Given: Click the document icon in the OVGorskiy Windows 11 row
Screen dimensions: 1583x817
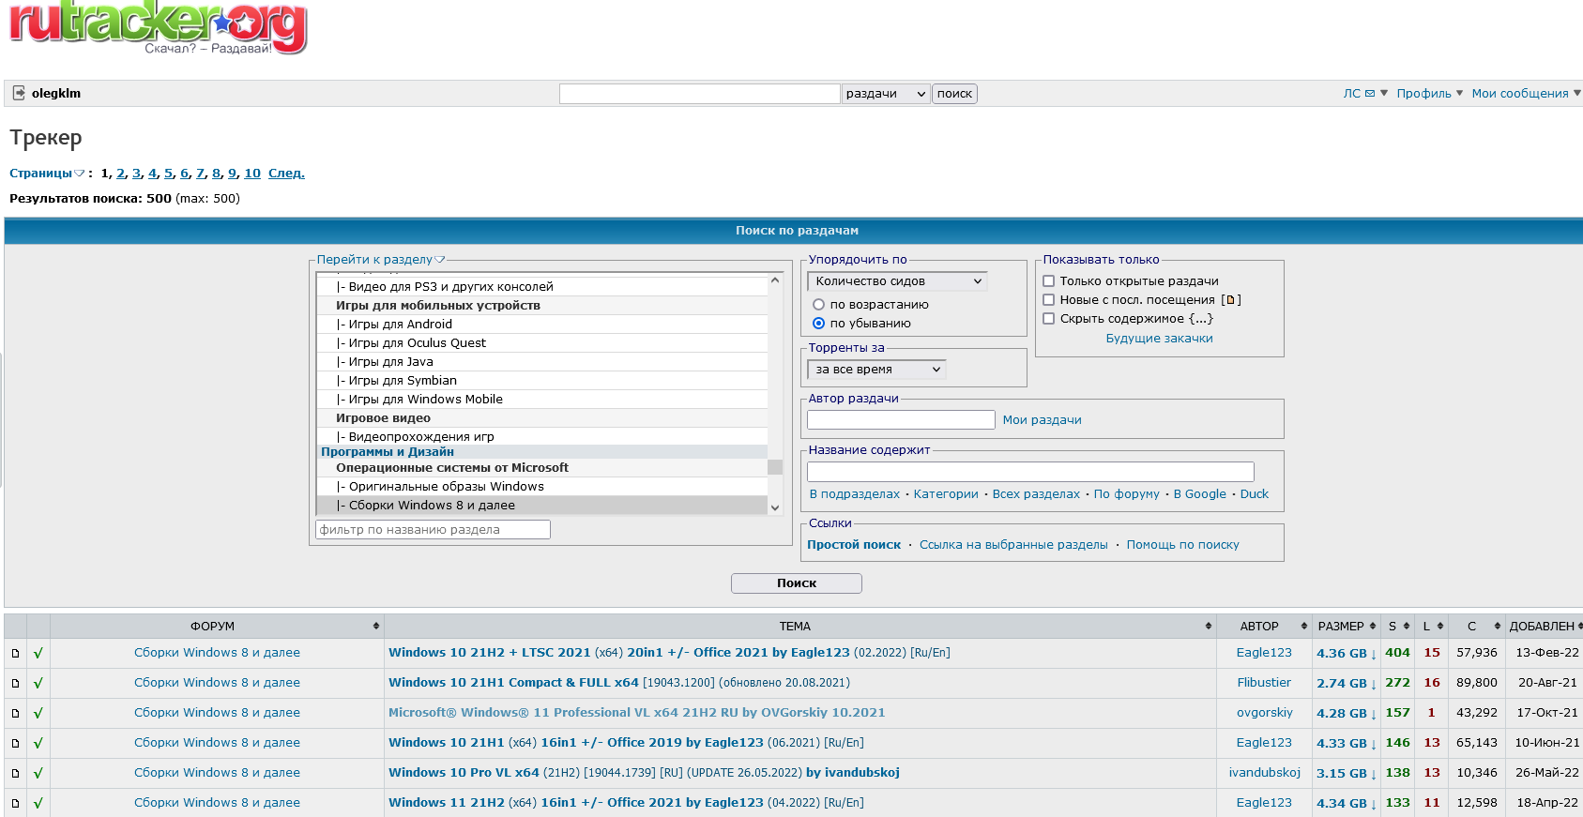Looking at the screenshot, I should point(15,713).
